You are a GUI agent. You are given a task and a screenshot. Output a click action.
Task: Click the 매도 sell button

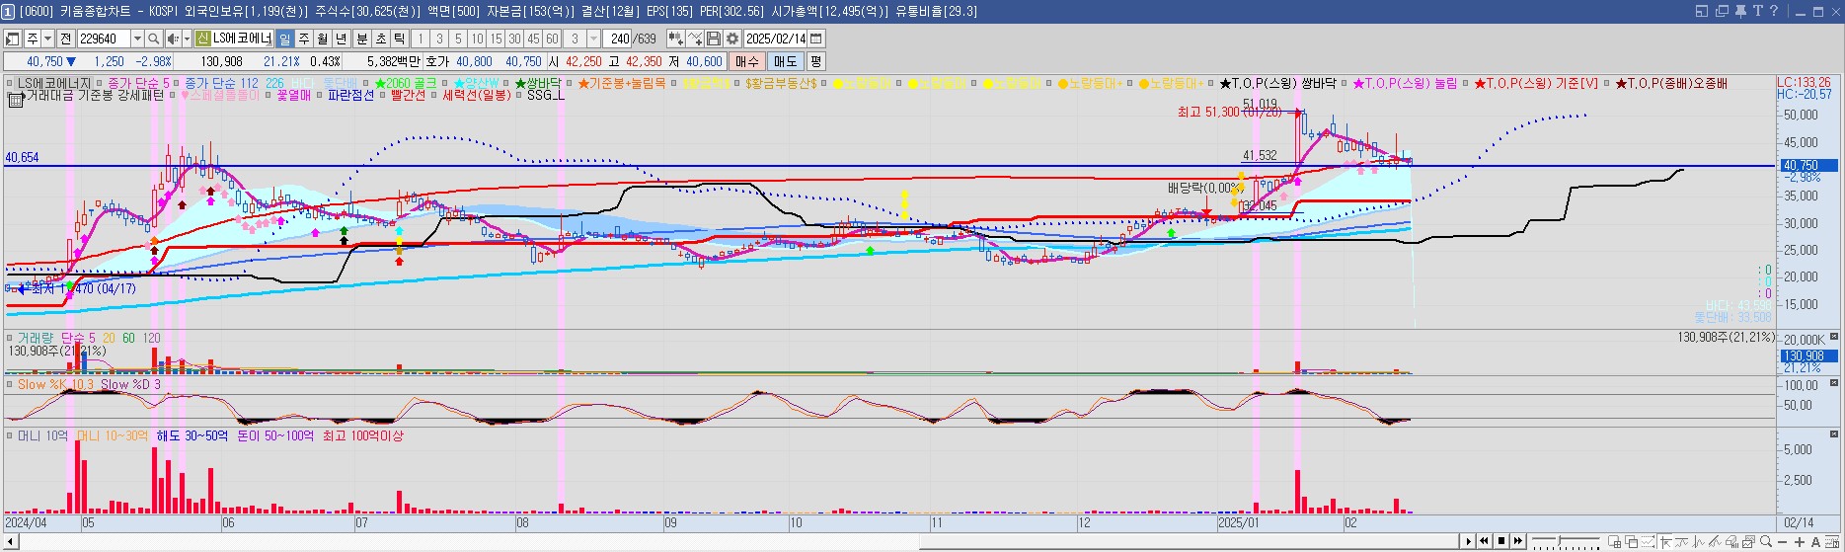(785, 61)
